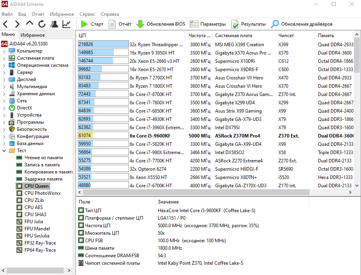
Task: Collapse the Тест tree node
Action: [4, 151]
